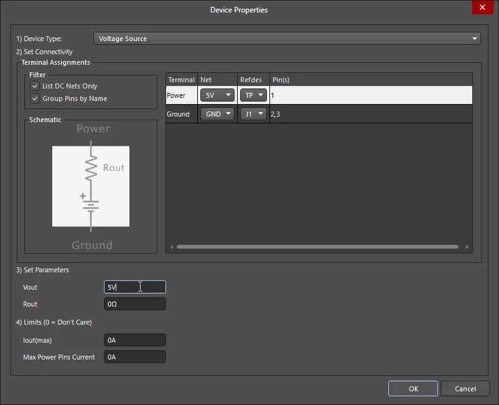Expand the TP refdes dropdown

253,95
